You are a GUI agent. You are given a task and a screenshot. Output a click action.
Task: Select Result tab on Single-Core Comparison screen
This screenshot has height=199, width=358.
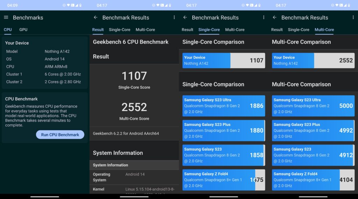(x=187, y=30)
